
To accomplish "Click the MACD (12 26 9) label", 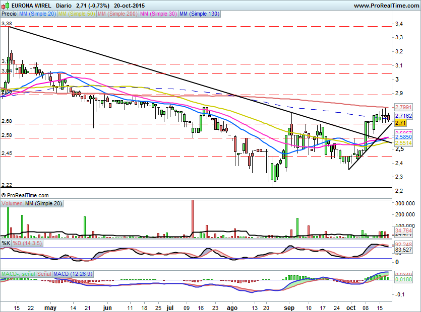I will click(x=73, y=274).
